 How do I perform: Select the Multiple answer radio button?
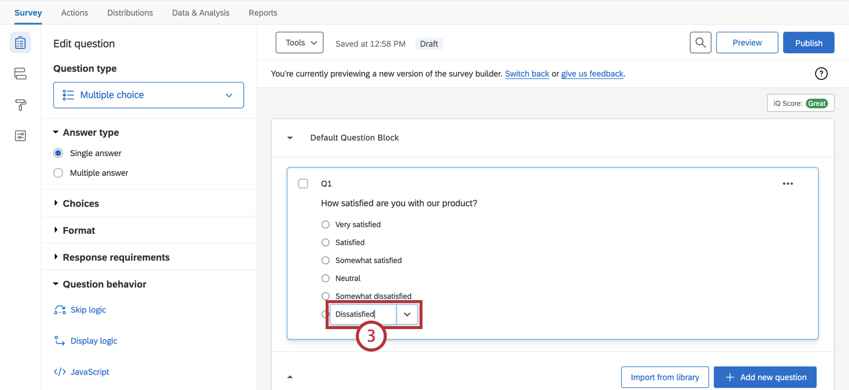click(x=58, y=173)
